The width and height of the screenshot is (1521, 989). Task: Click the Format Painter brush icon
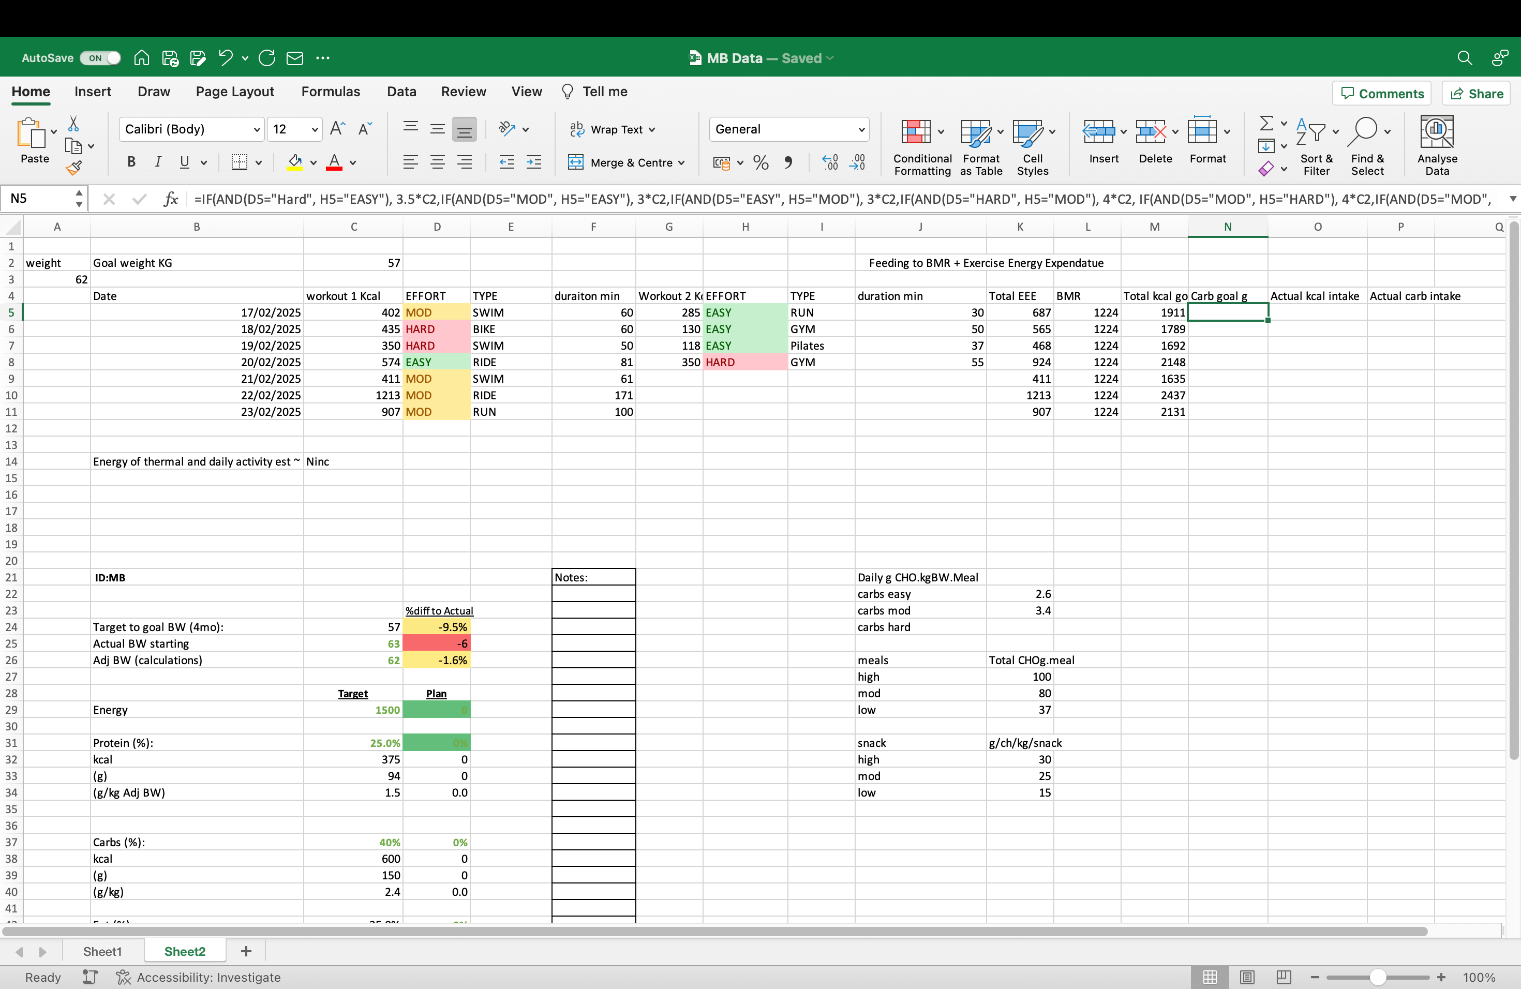tap(73, 168)
